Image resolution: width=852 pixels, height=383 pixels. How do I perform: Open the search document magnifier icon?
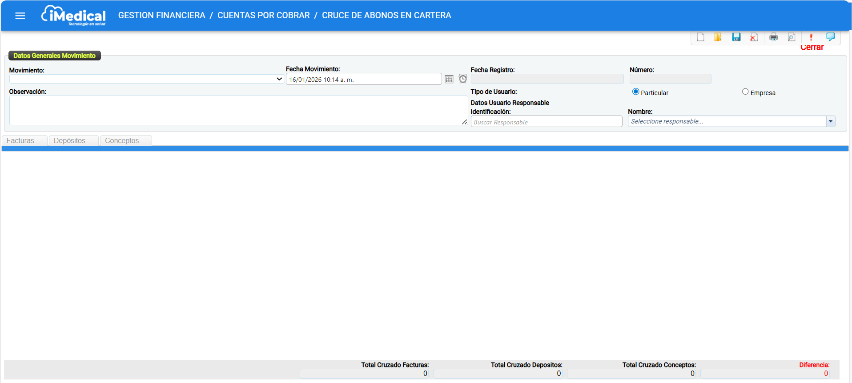(792, 37)
